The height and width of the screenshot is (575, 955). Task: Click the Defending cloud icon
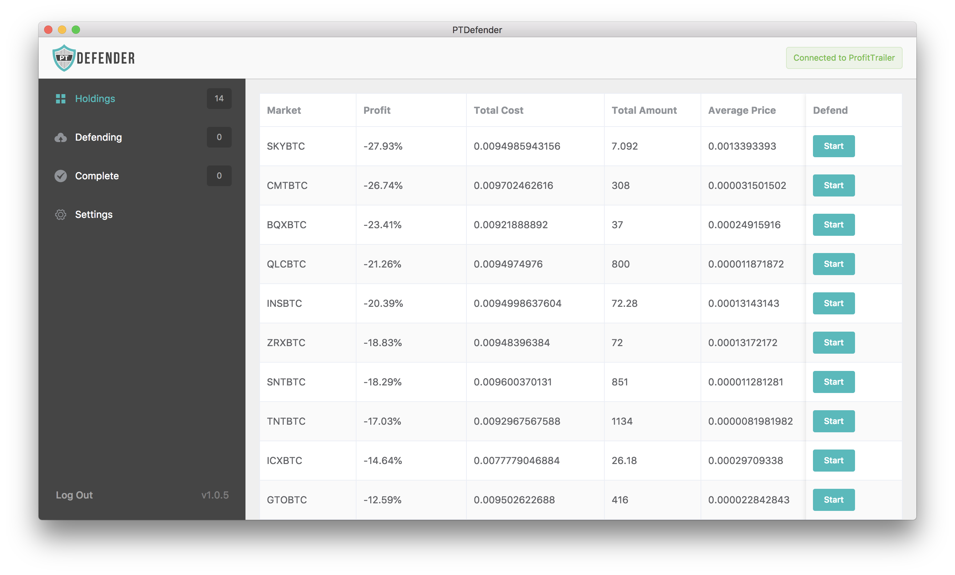pos(60,137)
